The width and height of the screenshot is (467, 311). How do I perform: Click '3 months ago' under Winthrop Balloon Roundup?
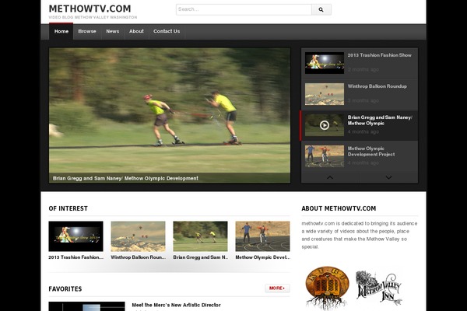[x=363, y=100]
